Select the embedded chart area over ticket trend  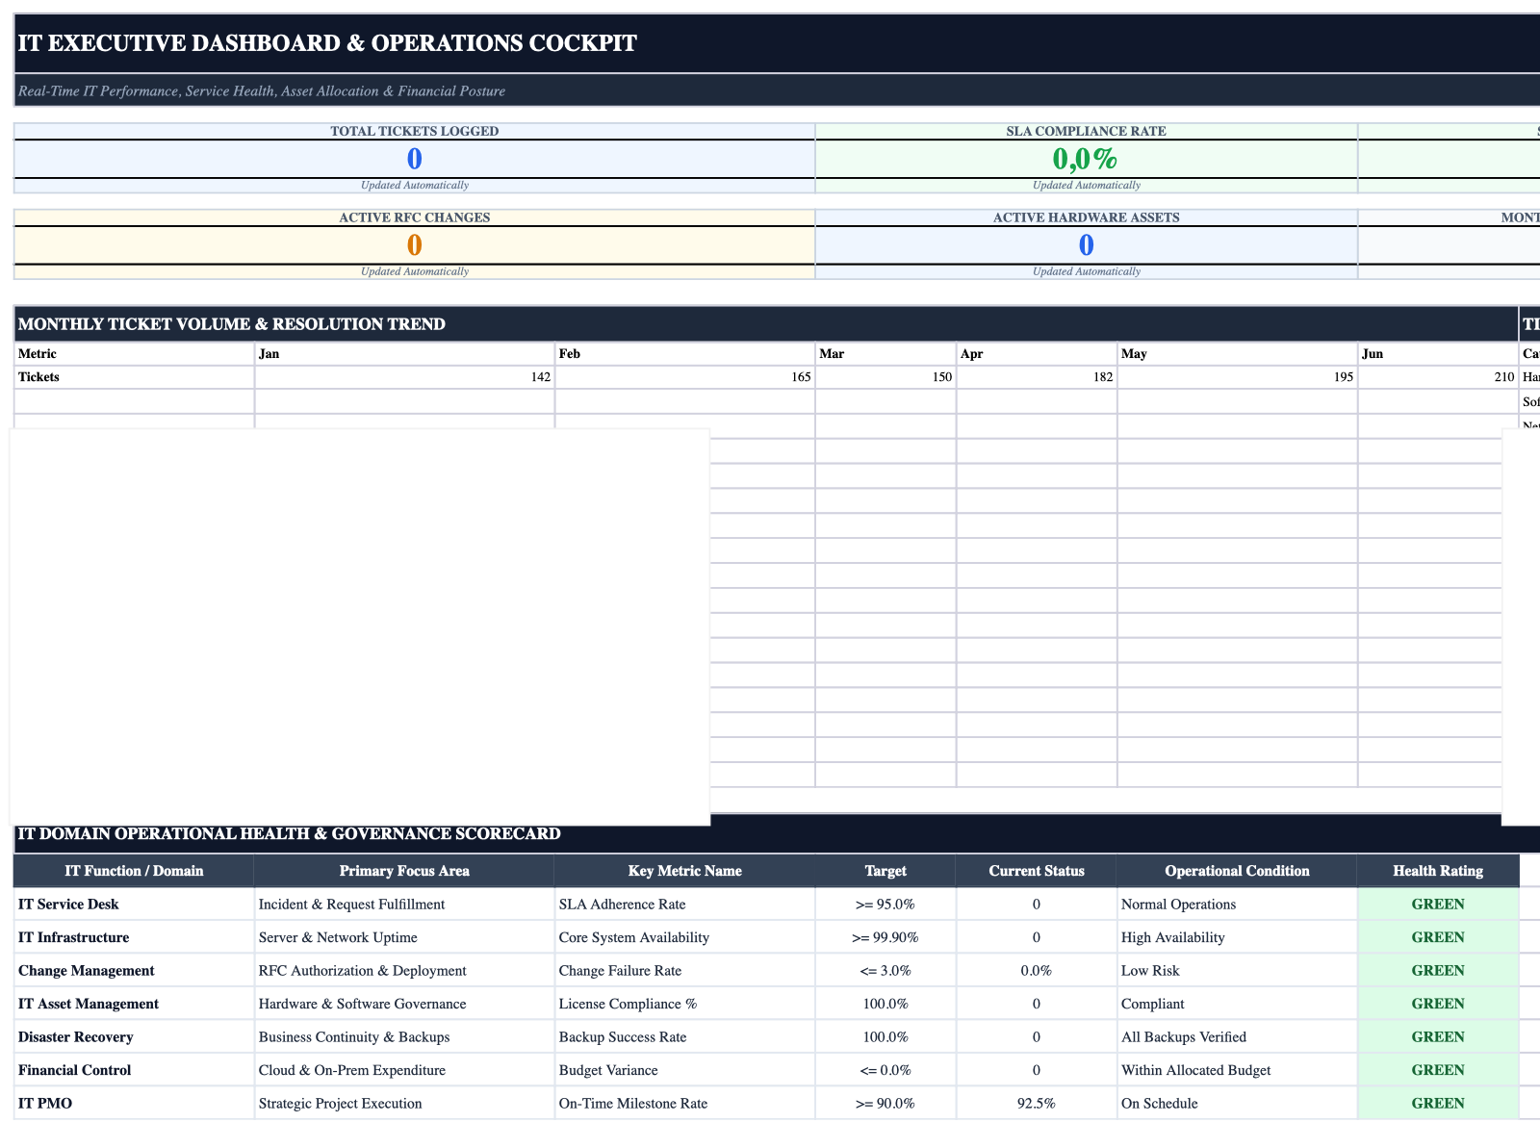pos(360,627)
